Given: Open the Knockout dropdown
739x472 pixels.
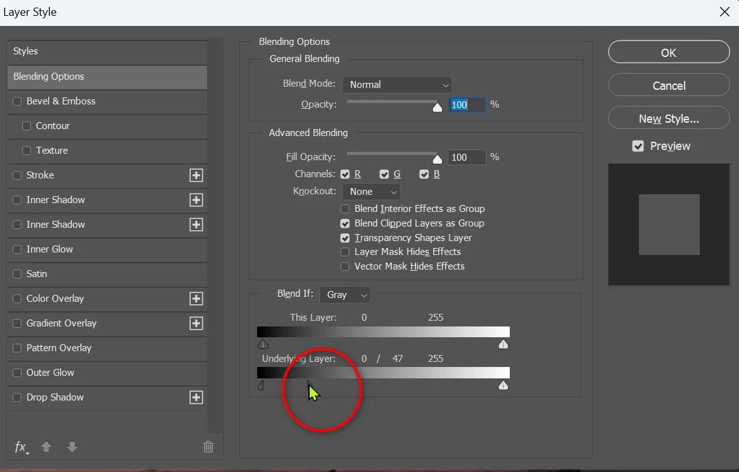Looking at the screenshot, I should click(x=371, y=192).
